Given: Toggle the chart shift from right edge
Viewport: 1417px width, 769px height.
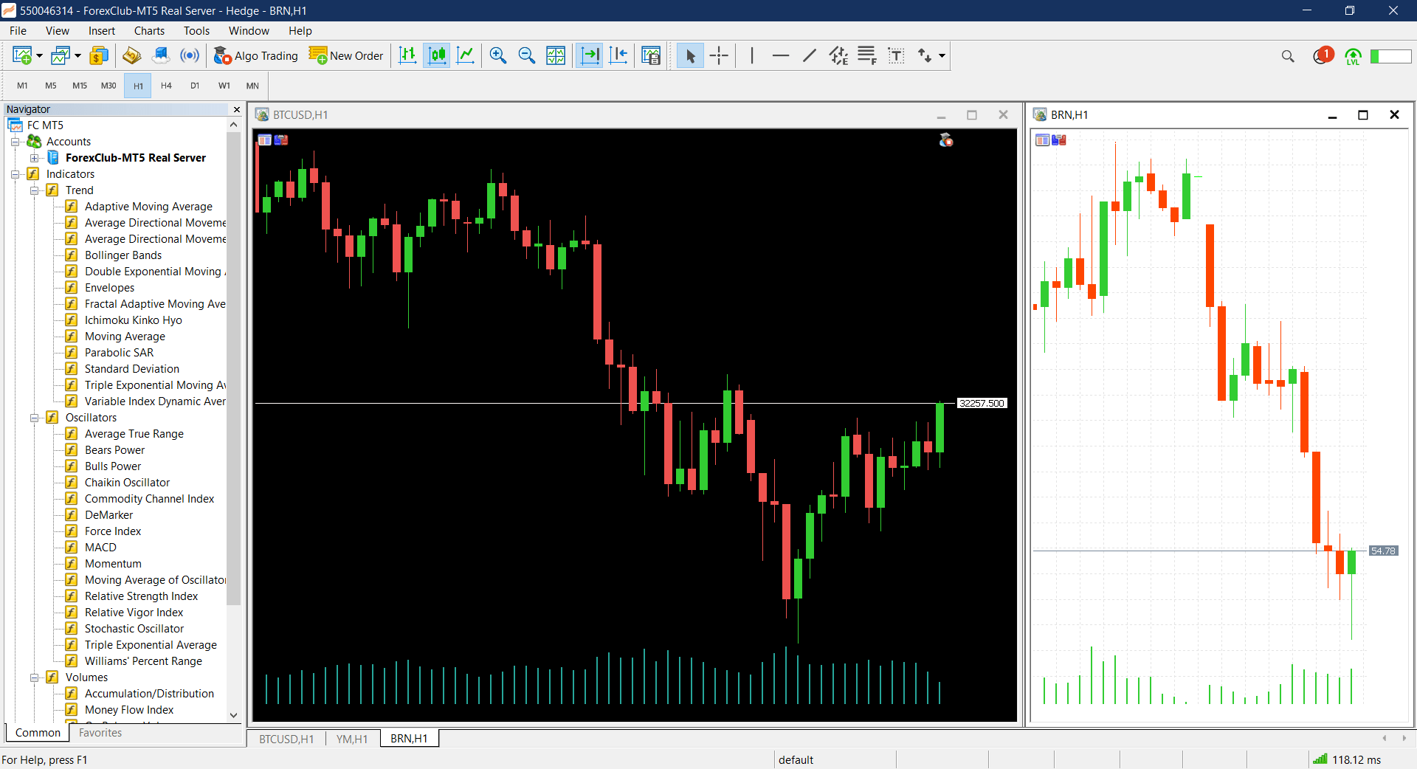Looking at the screenshot, I should pos(618,55).
